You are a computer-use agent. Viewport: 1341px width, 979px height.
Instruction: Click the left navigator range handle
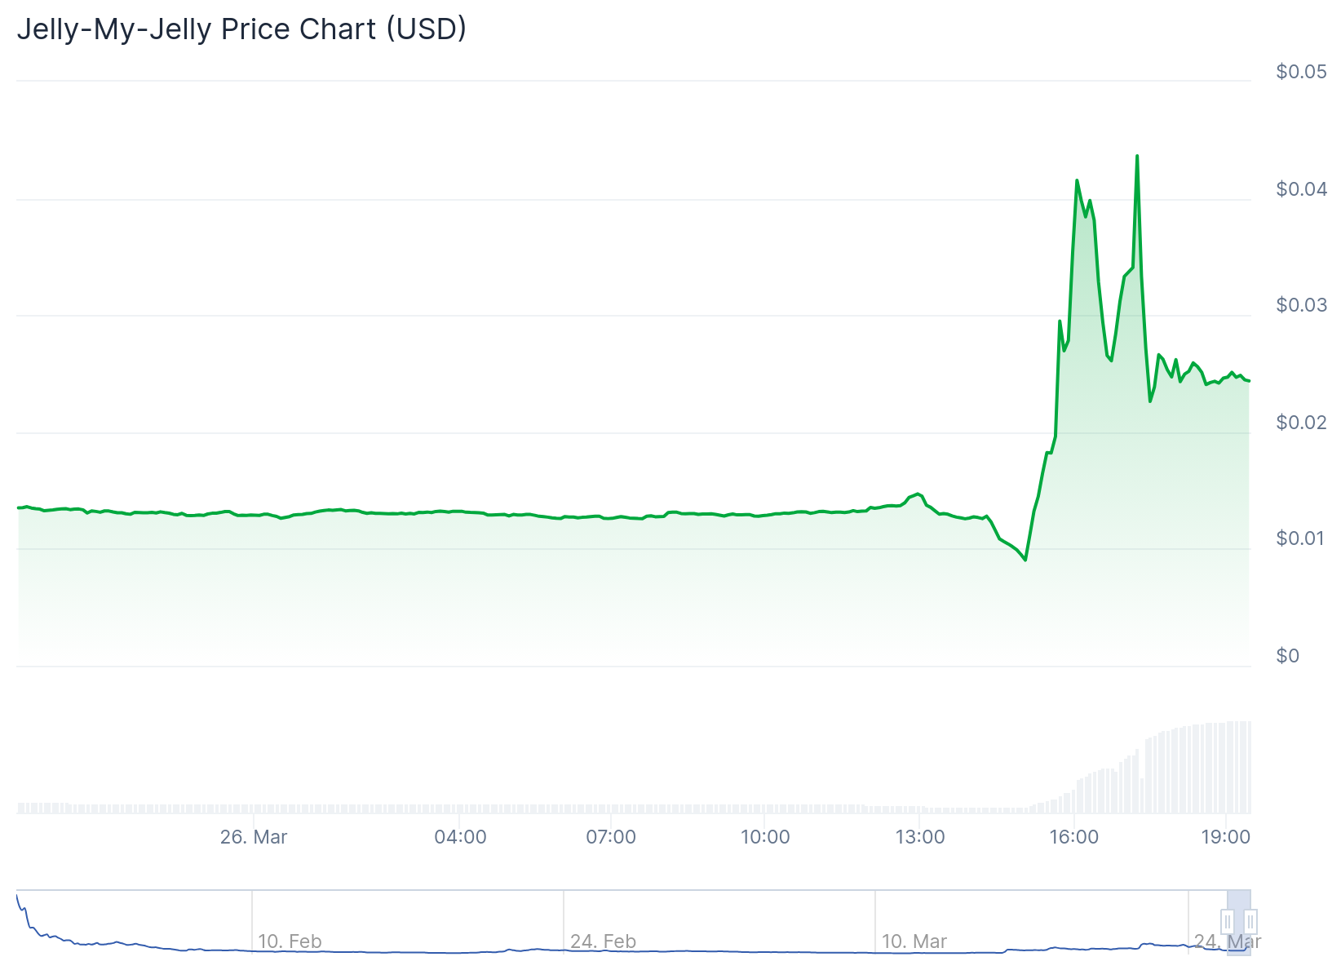(1228, 922)
